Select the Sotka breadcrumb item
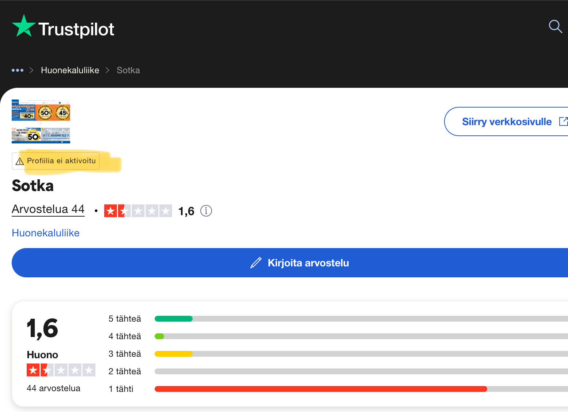568x412 pixels. (x=128, y=70)
